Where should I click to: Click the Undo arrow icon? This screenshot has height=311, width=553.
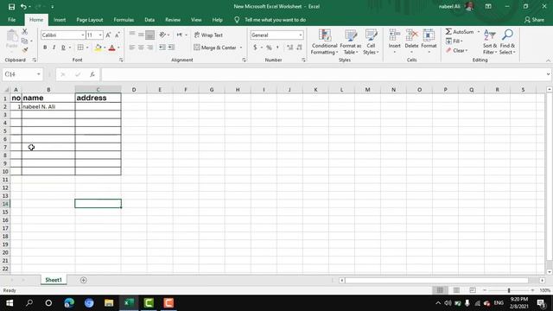(23, 7)
